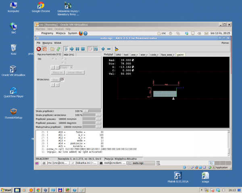Click the jog minus button
242x193 pixels.
point(53,68)
